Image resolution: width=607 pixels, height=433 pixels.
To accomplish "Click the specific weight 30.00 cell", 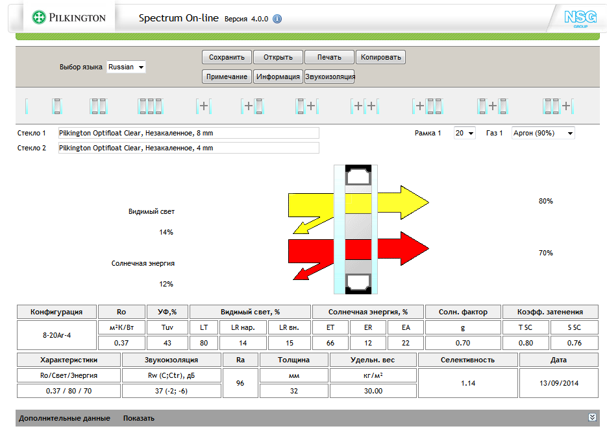I will pos(373,391).
